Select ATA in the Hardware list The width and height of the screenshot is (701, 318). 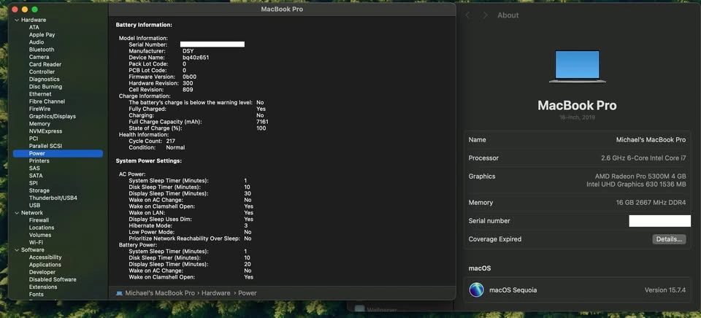click(x=34, y=27)
